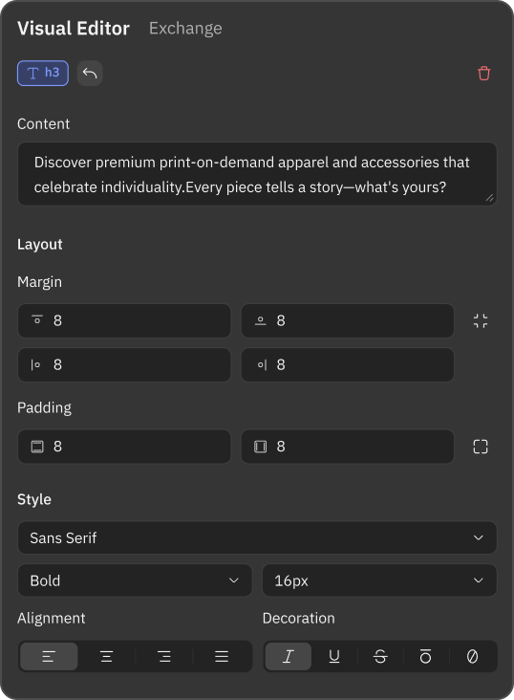Screen dimensions: 514x700
Task: Expand padding sides with the brackets icon
Action: 481,447
